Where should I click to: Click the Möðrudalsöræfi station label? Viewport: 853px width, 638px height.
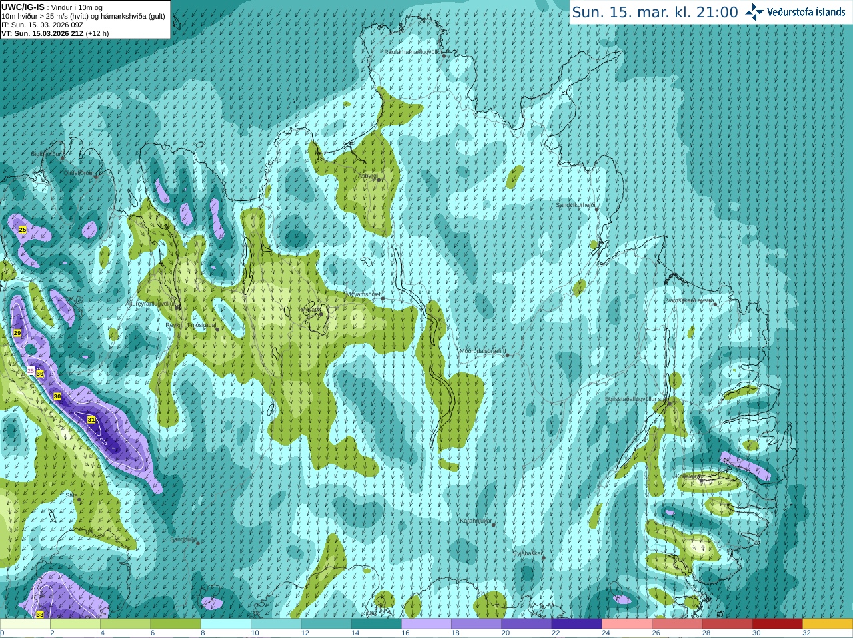(482, 351)
